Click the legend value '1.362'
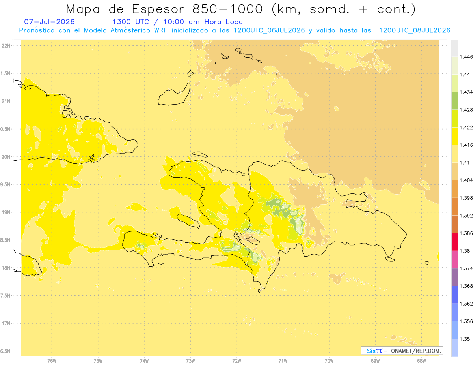This screenshot has width=473, height=366. pyautogui.click(x=467, y=304)
